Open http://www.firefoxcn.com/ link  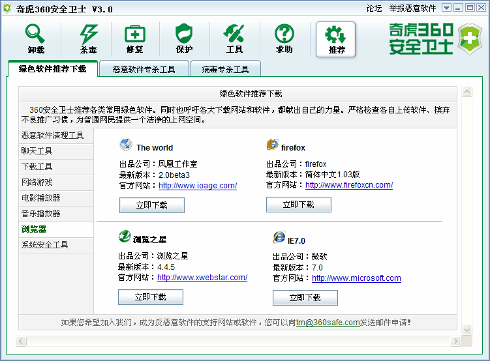pyautogui.click(x=349, y=185)
